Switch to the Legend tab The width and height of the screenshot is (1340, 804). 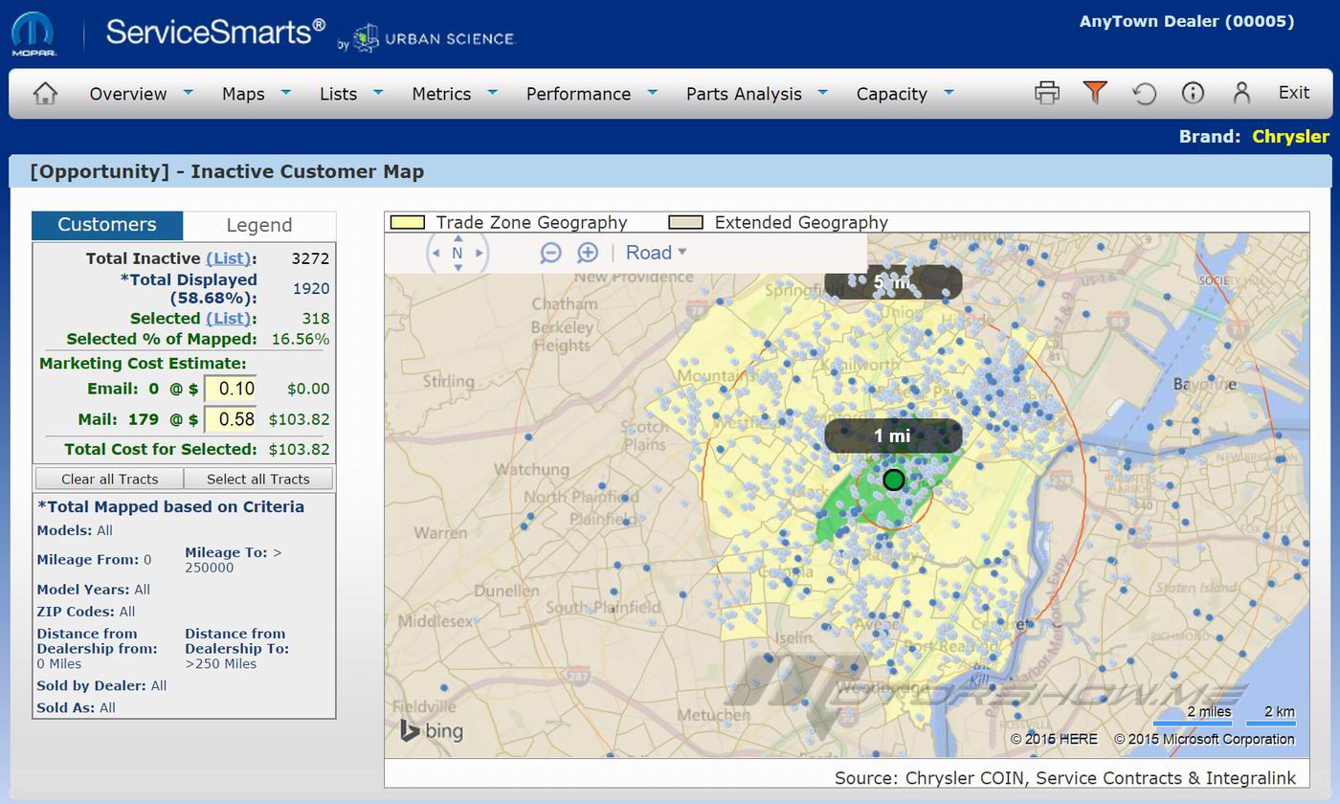coord(258,225)
